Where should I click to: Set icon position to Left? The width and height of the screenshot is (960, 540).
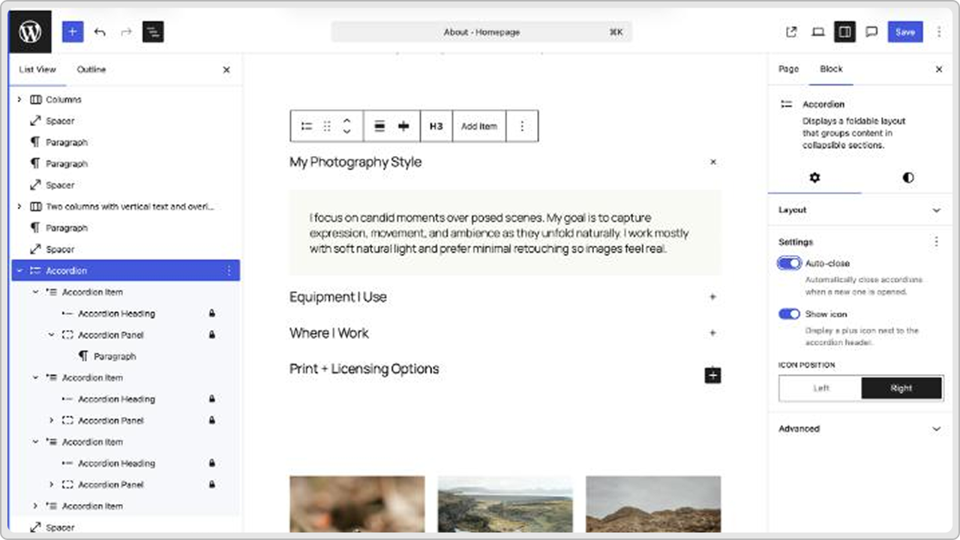click(x=821, y=388)
